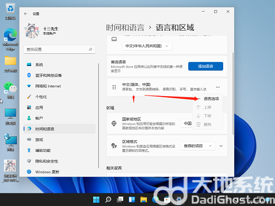Open the This PC monitor desktop icon

pyautogui.click(x=11, y=116)
